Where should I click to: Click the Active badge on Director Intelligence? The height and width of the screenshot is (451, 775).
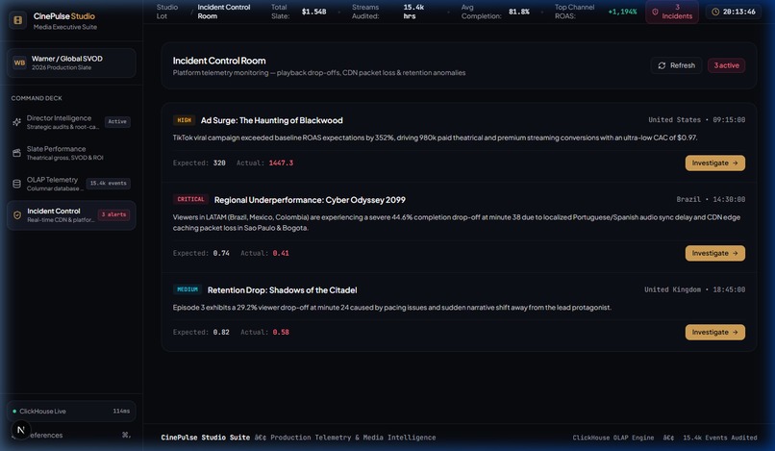tap(117, 121)
